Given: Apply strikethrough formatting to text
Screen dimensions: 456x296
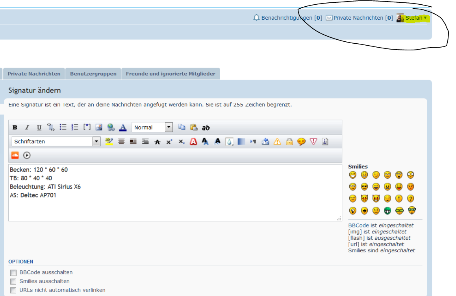Looking at the screenshot, I should (x=158, y=142).
